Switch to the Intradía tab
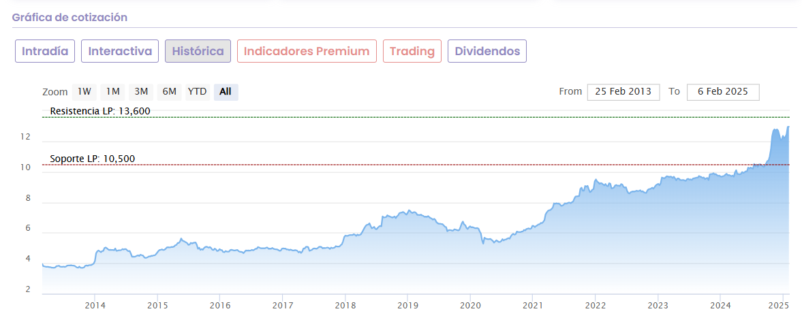Image resolution: width=802 pixels, height=320 pixels. coord(45,51)
